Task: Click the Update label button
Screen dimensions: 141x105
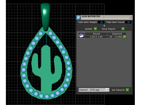Action: pyautogui.click(x=88, y=29)
